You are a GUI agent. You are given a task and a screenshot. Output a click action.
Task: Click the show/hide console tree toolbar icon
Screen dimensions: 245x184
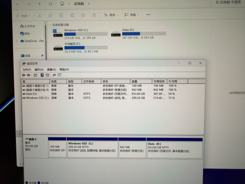[x=35, y=75]
